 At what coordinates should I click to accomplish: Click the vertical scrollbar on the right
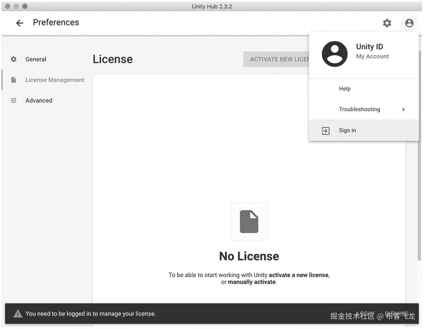[x=420, y=155]
